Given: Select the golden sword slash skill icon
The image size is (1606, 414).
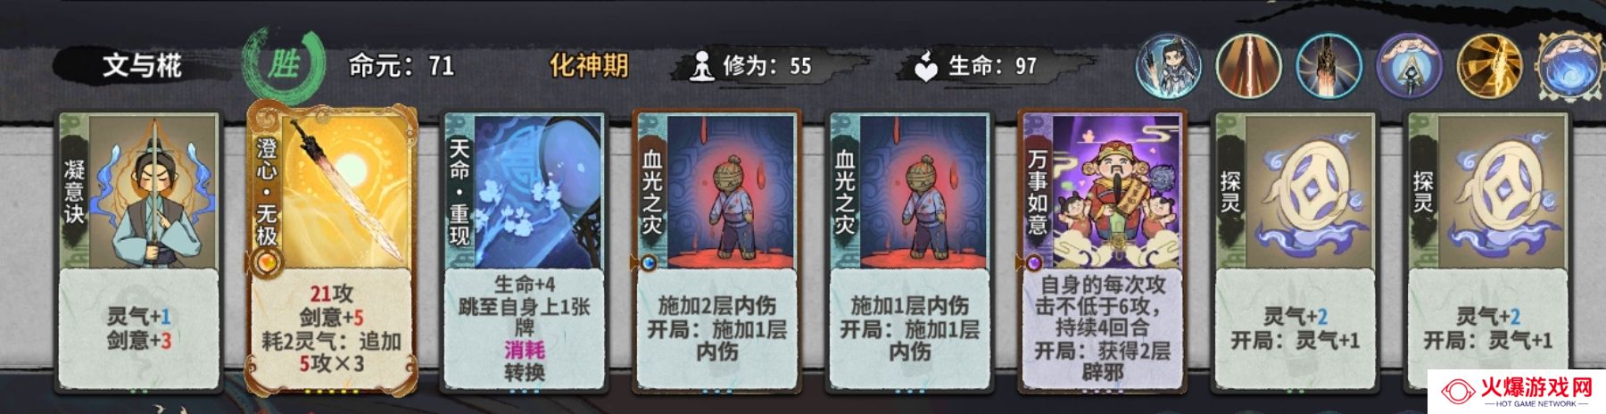Looking at the screenshot, I should coord(1489,66).
